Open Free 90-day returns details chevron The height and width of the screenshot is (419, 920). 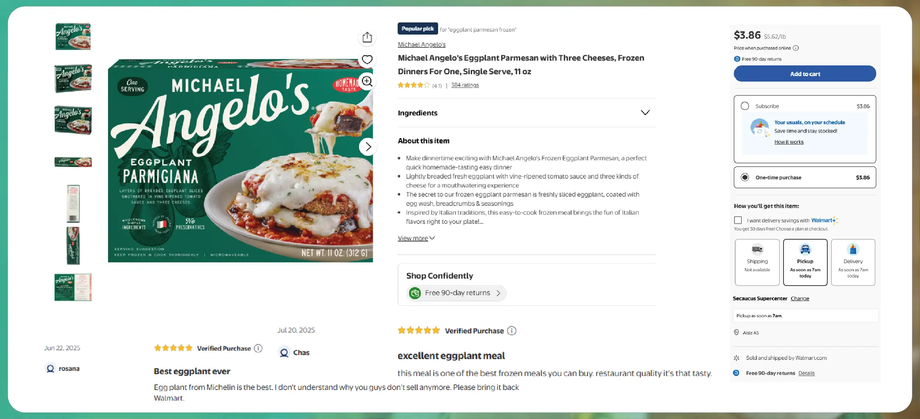pos(498,293)
